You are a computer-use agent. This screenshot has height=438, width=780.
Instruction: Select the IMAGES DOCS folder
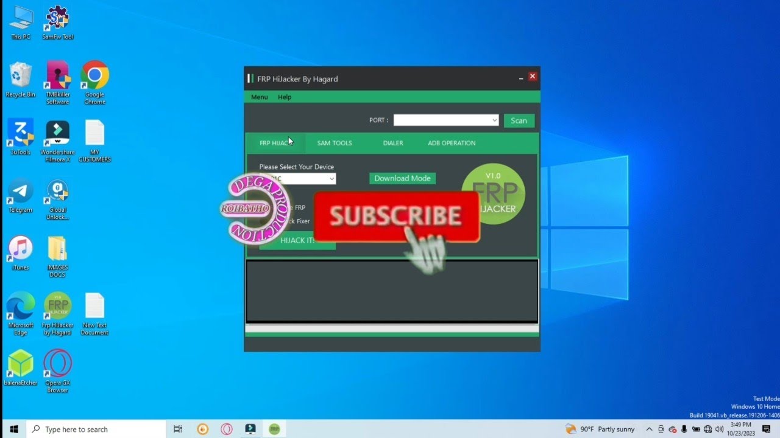[57, 257]
